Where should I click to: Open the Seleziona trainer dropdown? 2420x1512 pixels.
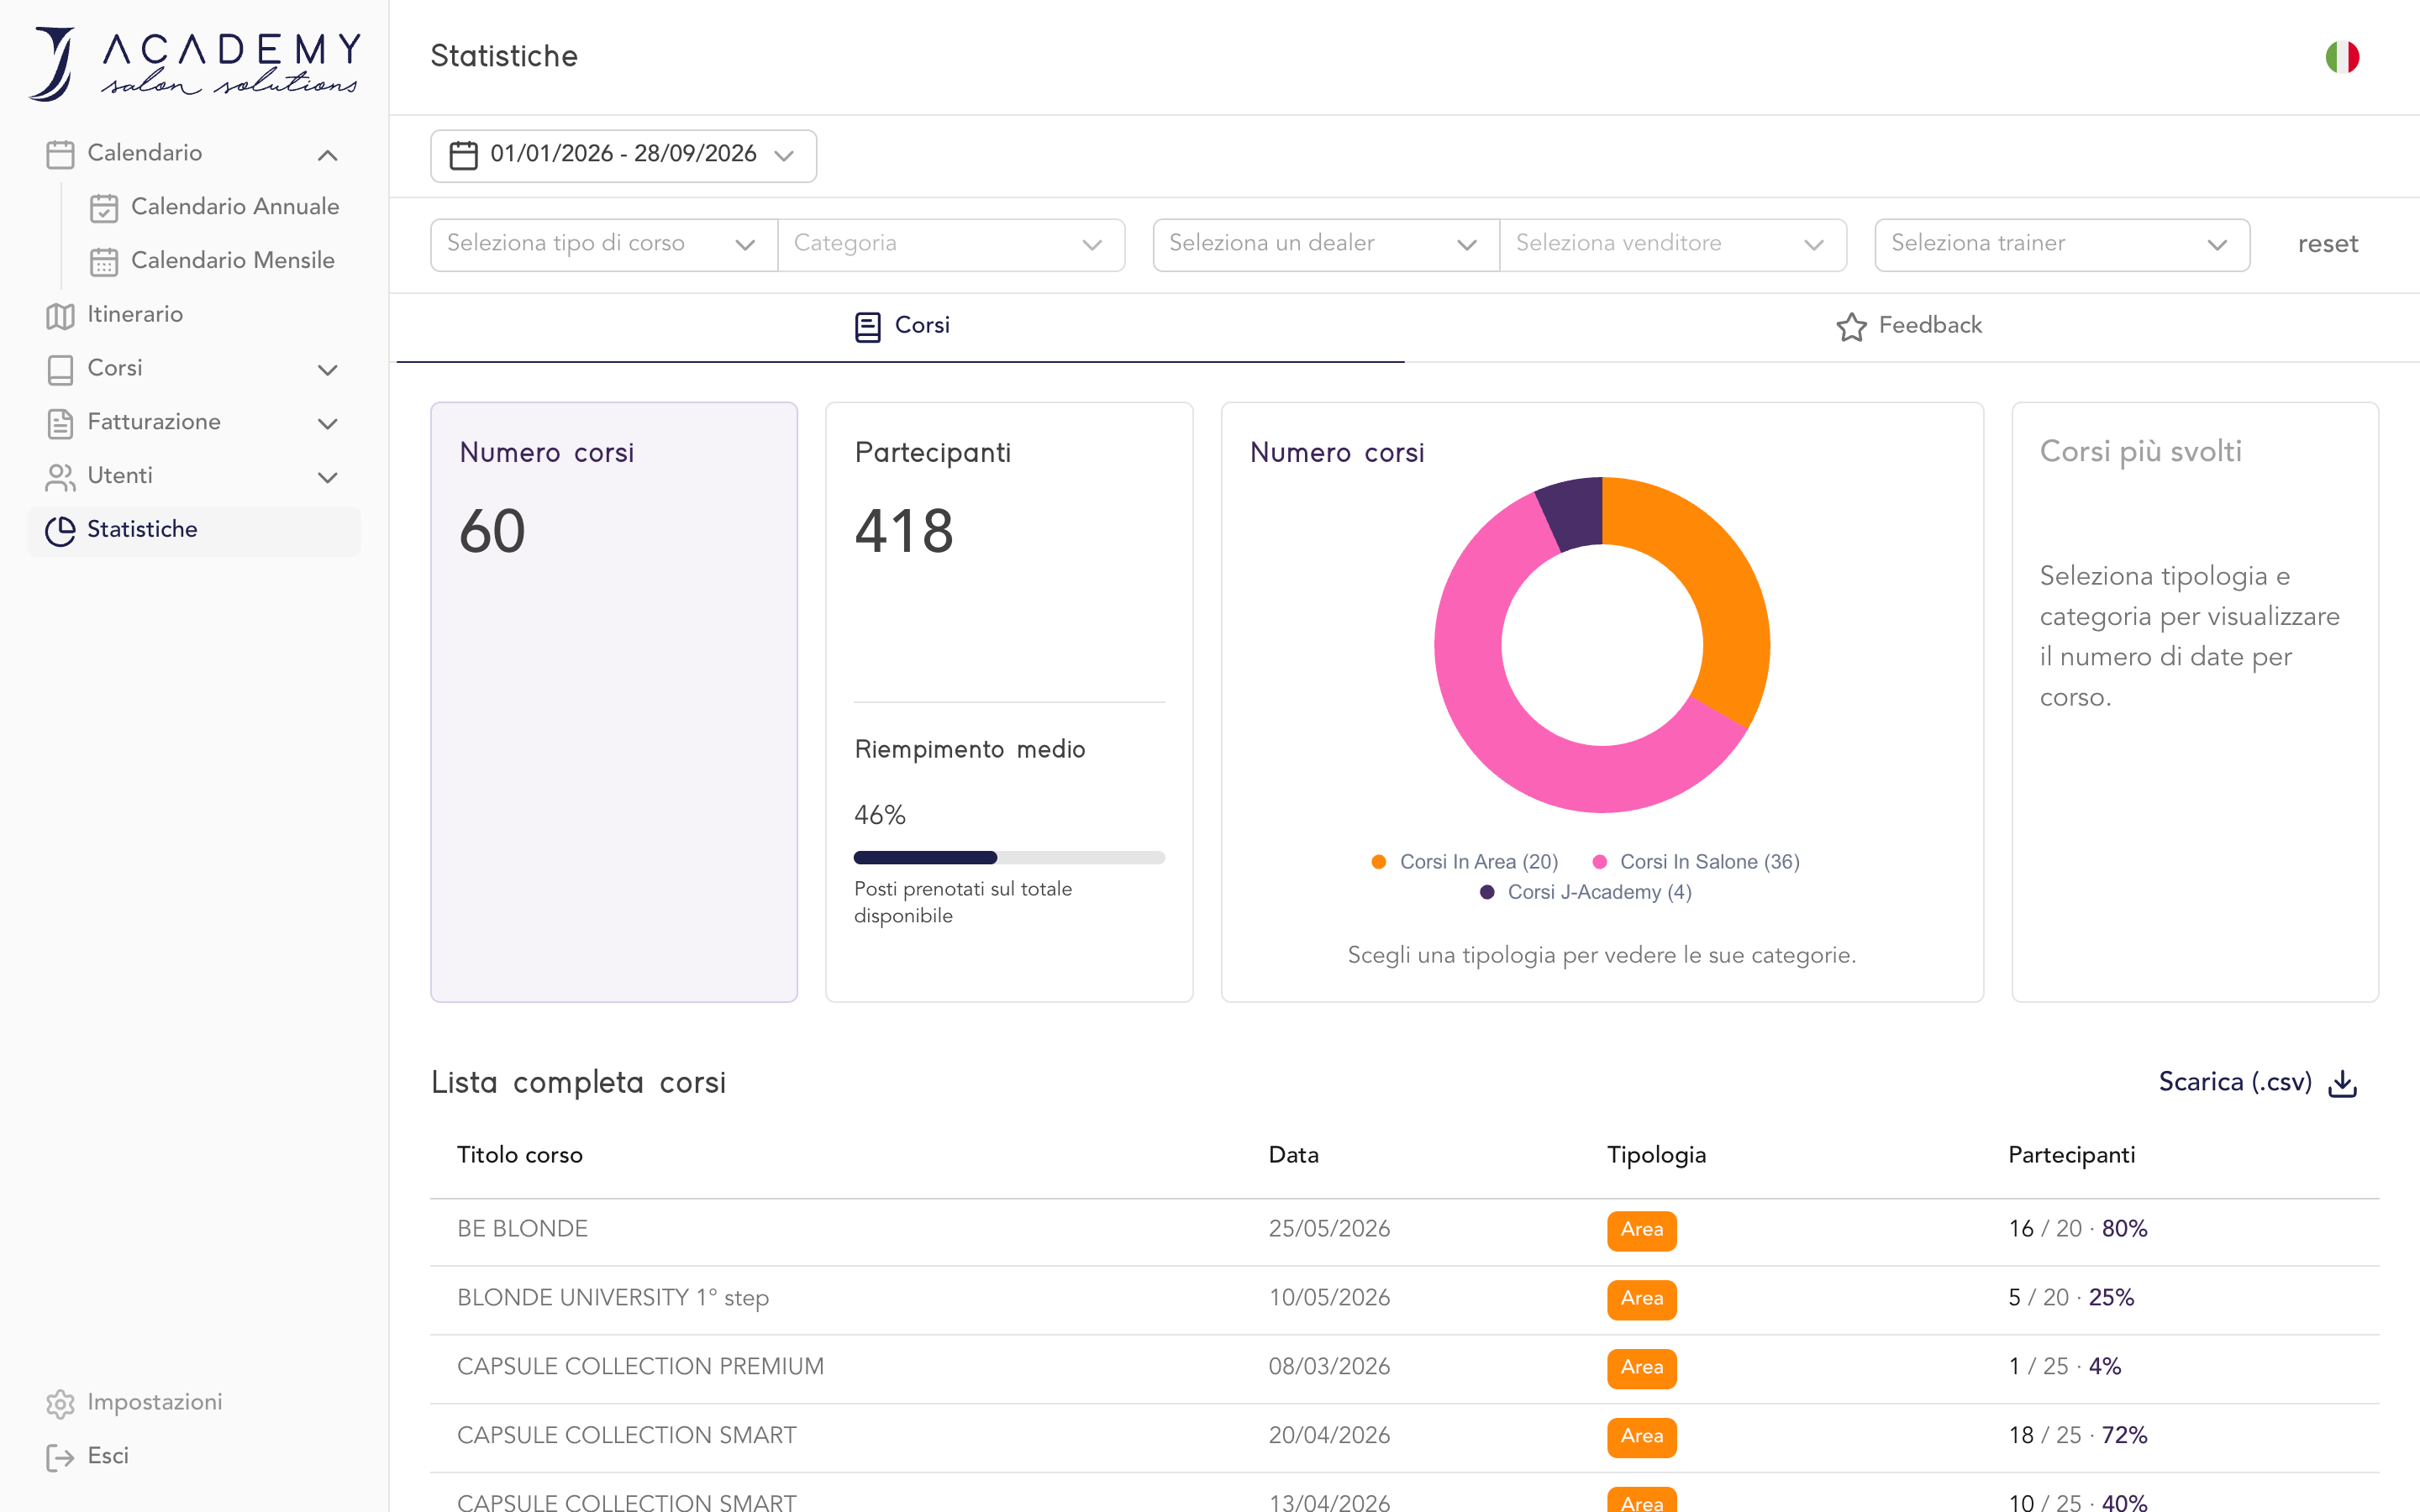point(2062,244)
